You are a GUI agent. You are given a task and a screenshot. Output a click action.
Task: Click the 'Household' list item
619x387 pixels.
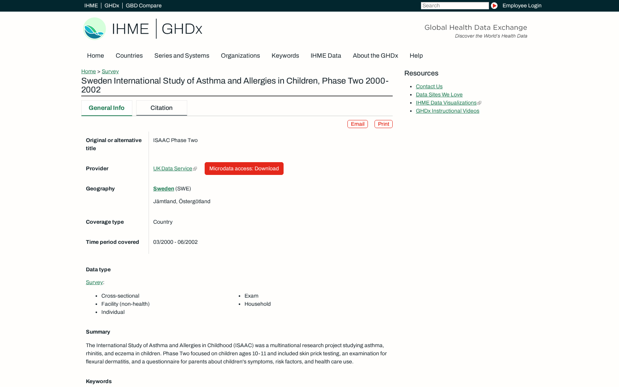point(258,304)
